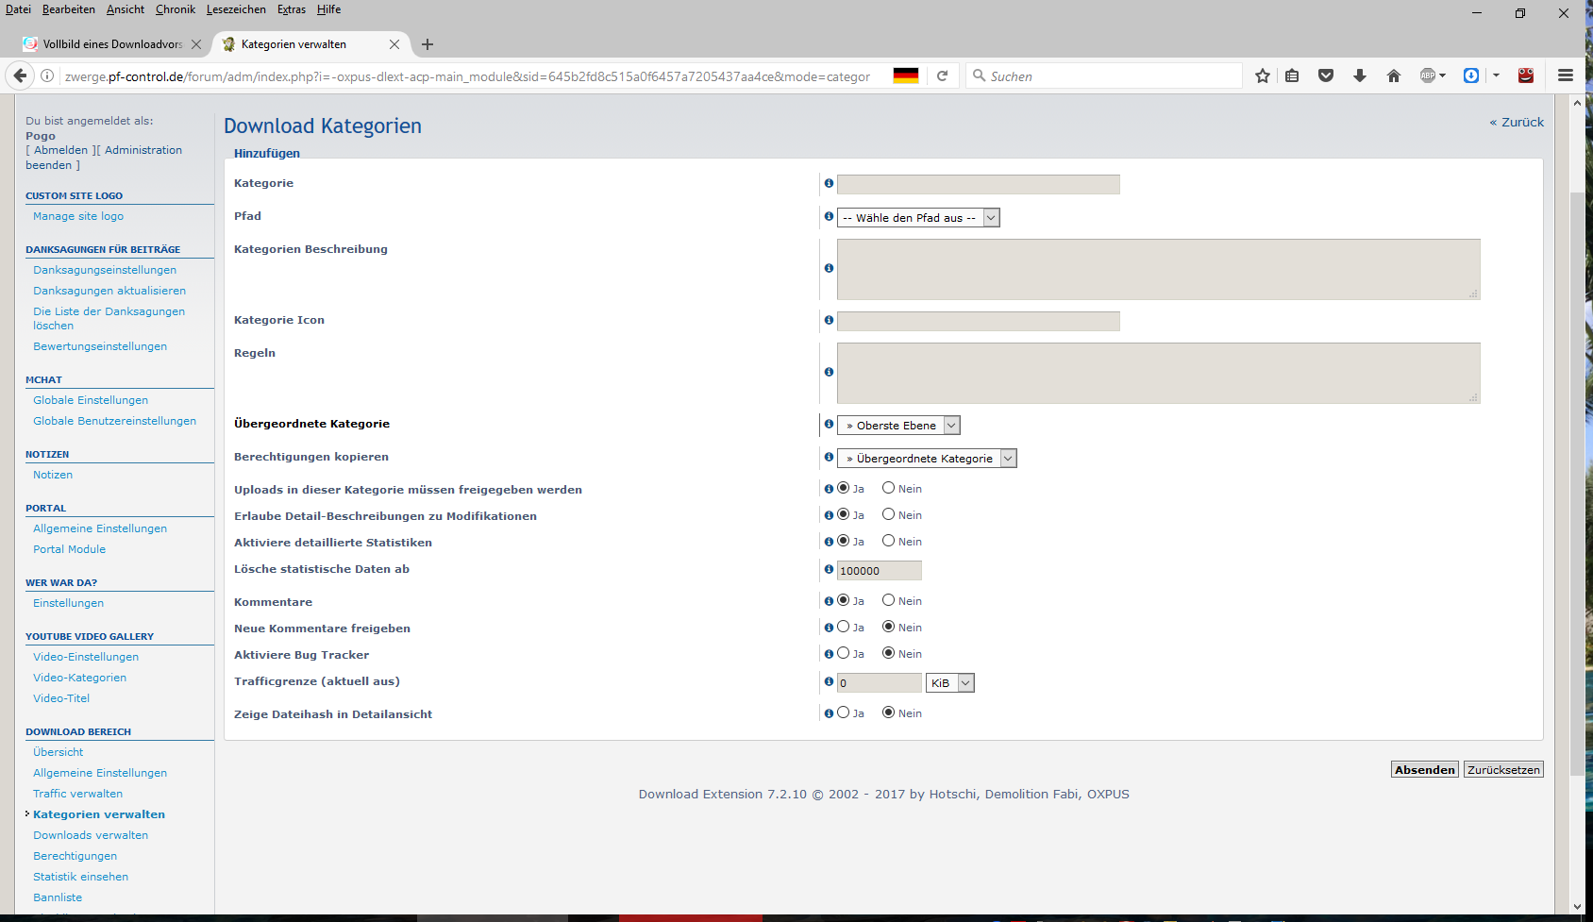Click the bookmark star icon

(x=1262, y=75)
